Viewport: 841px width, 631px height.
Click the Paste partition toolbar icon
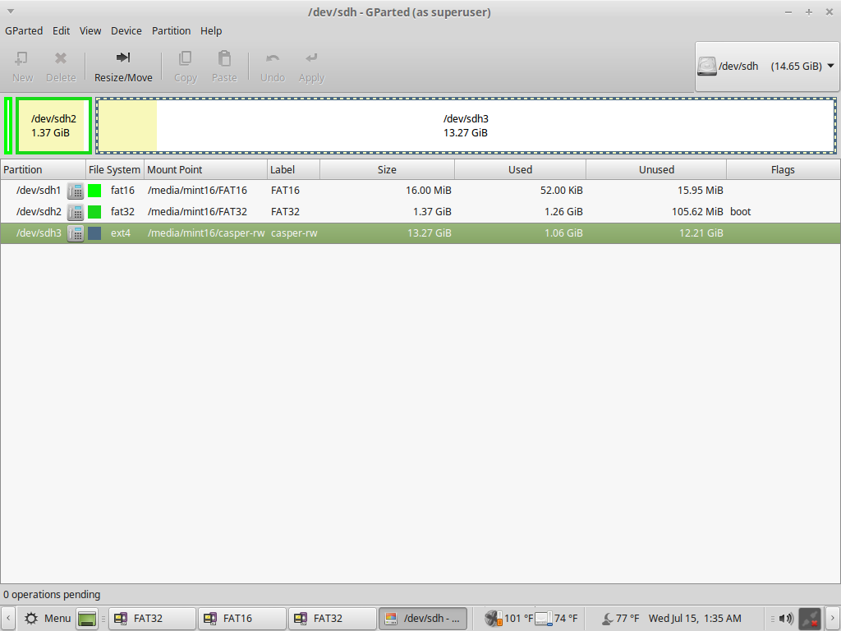click(224, 58)
